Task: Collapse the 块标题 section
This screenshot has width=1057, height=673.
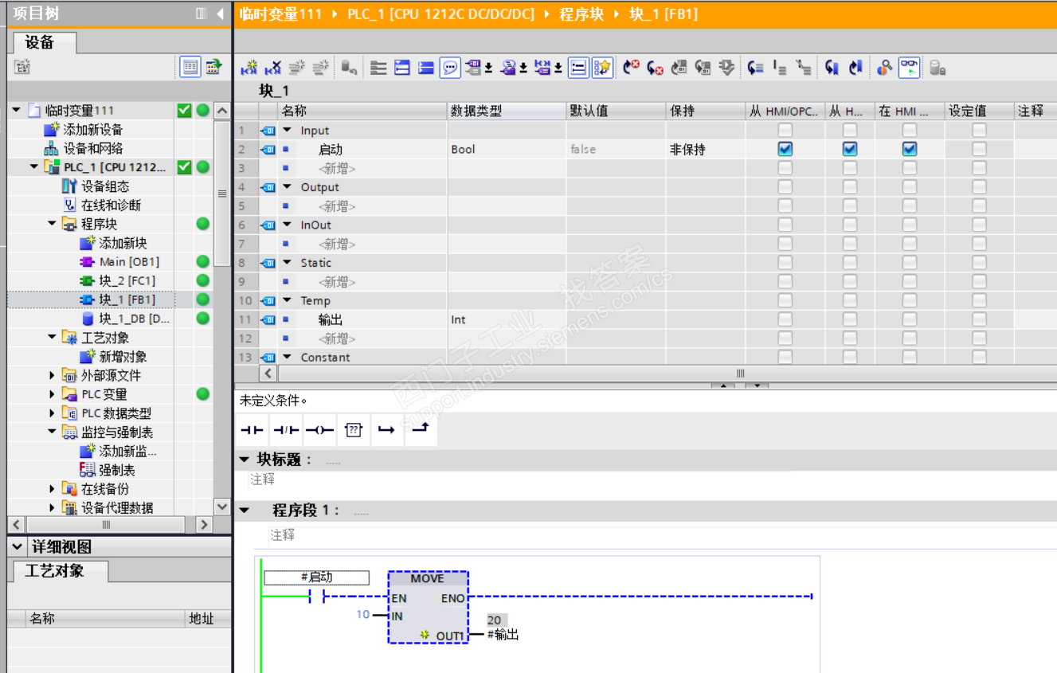Action: click(x=245, y=460)
